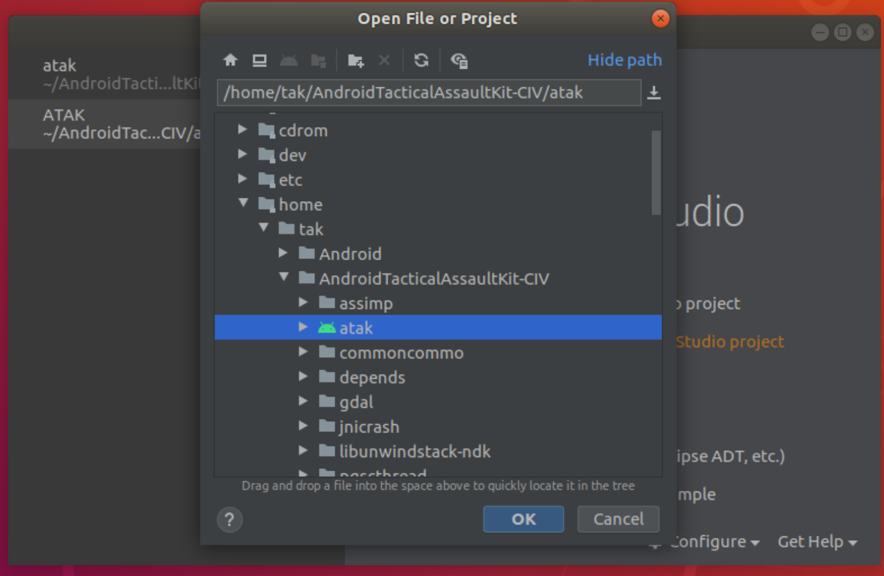Click the file tree vertical scrollbar
Viewport: 884px width, 576px height.
[656, 173]
